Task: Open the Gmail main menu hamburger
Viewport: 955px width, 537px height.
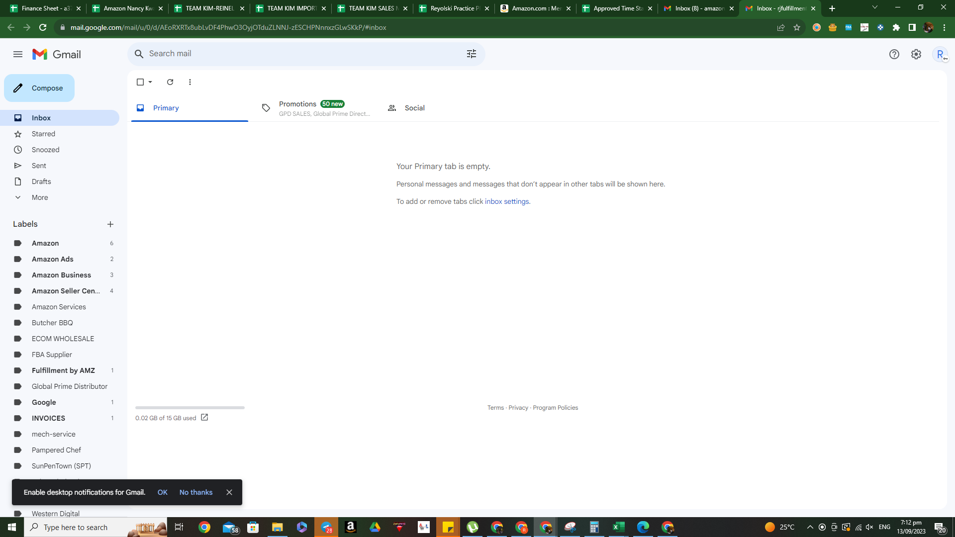Action: click(x=18, y=54)
